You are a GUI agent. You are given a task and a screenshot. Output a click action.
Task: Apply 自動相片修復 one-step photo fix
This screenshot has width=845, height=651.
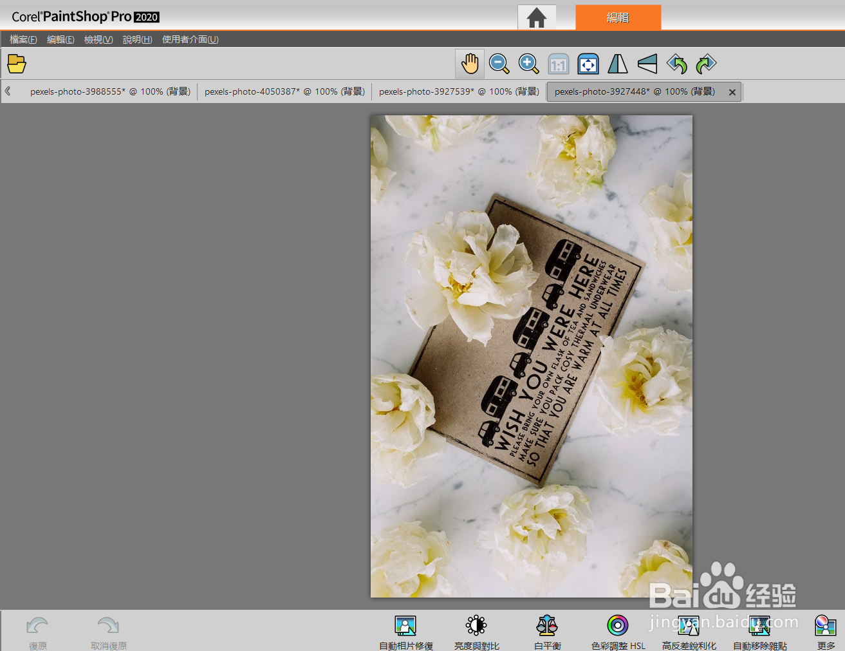(405, 632)
